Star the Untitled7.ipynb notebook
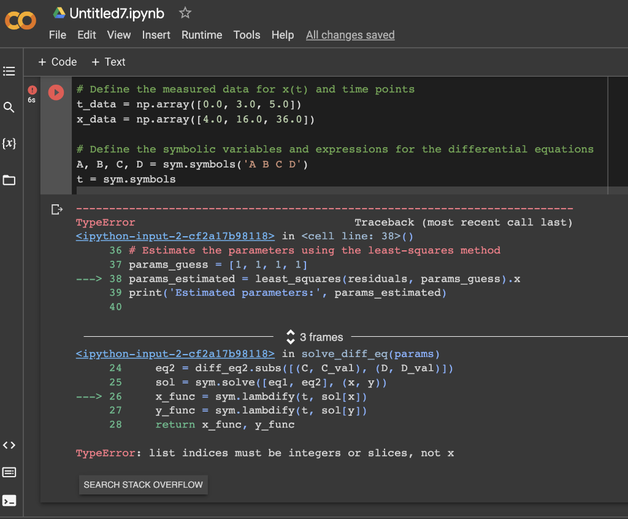 pyautogui.click(x=185, y=13)
